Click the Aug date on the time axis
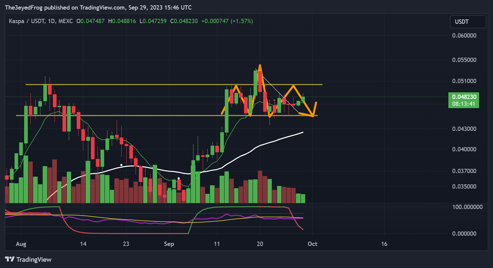This screenshot has height=268, width=493. click(x=21, y=244)
